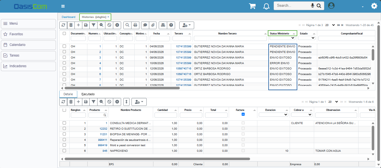Open the Status Ministerio filter dropdown
Viewport: 381px width, 168px height.
coord(282,38)
